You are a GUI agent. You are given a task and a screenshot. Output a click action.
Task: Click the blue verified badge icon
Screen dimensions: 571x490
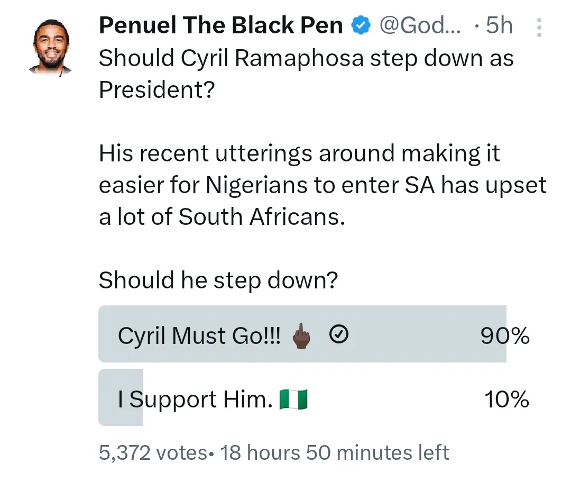[x=362, y=25]
